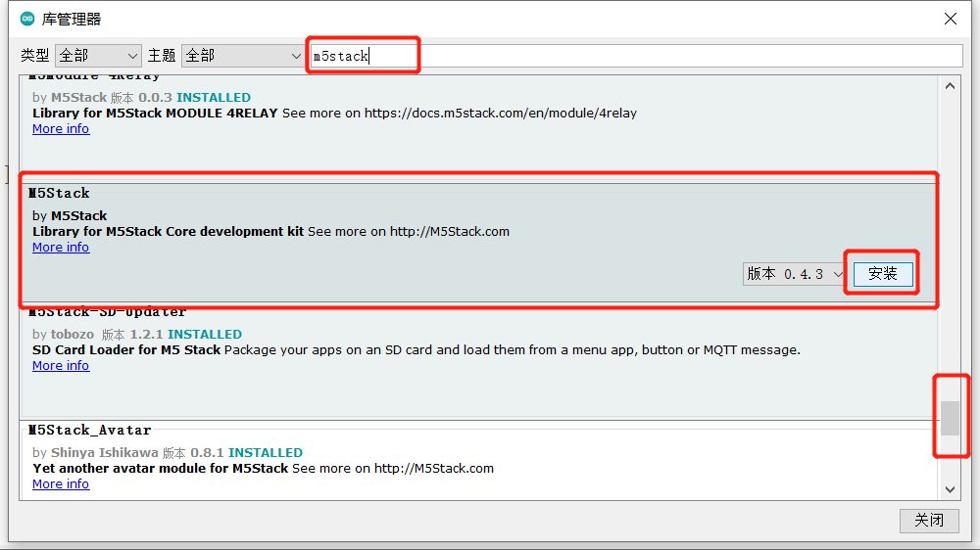
Task: Click the Arduino logo in title bar
Action: pos(26,19)
